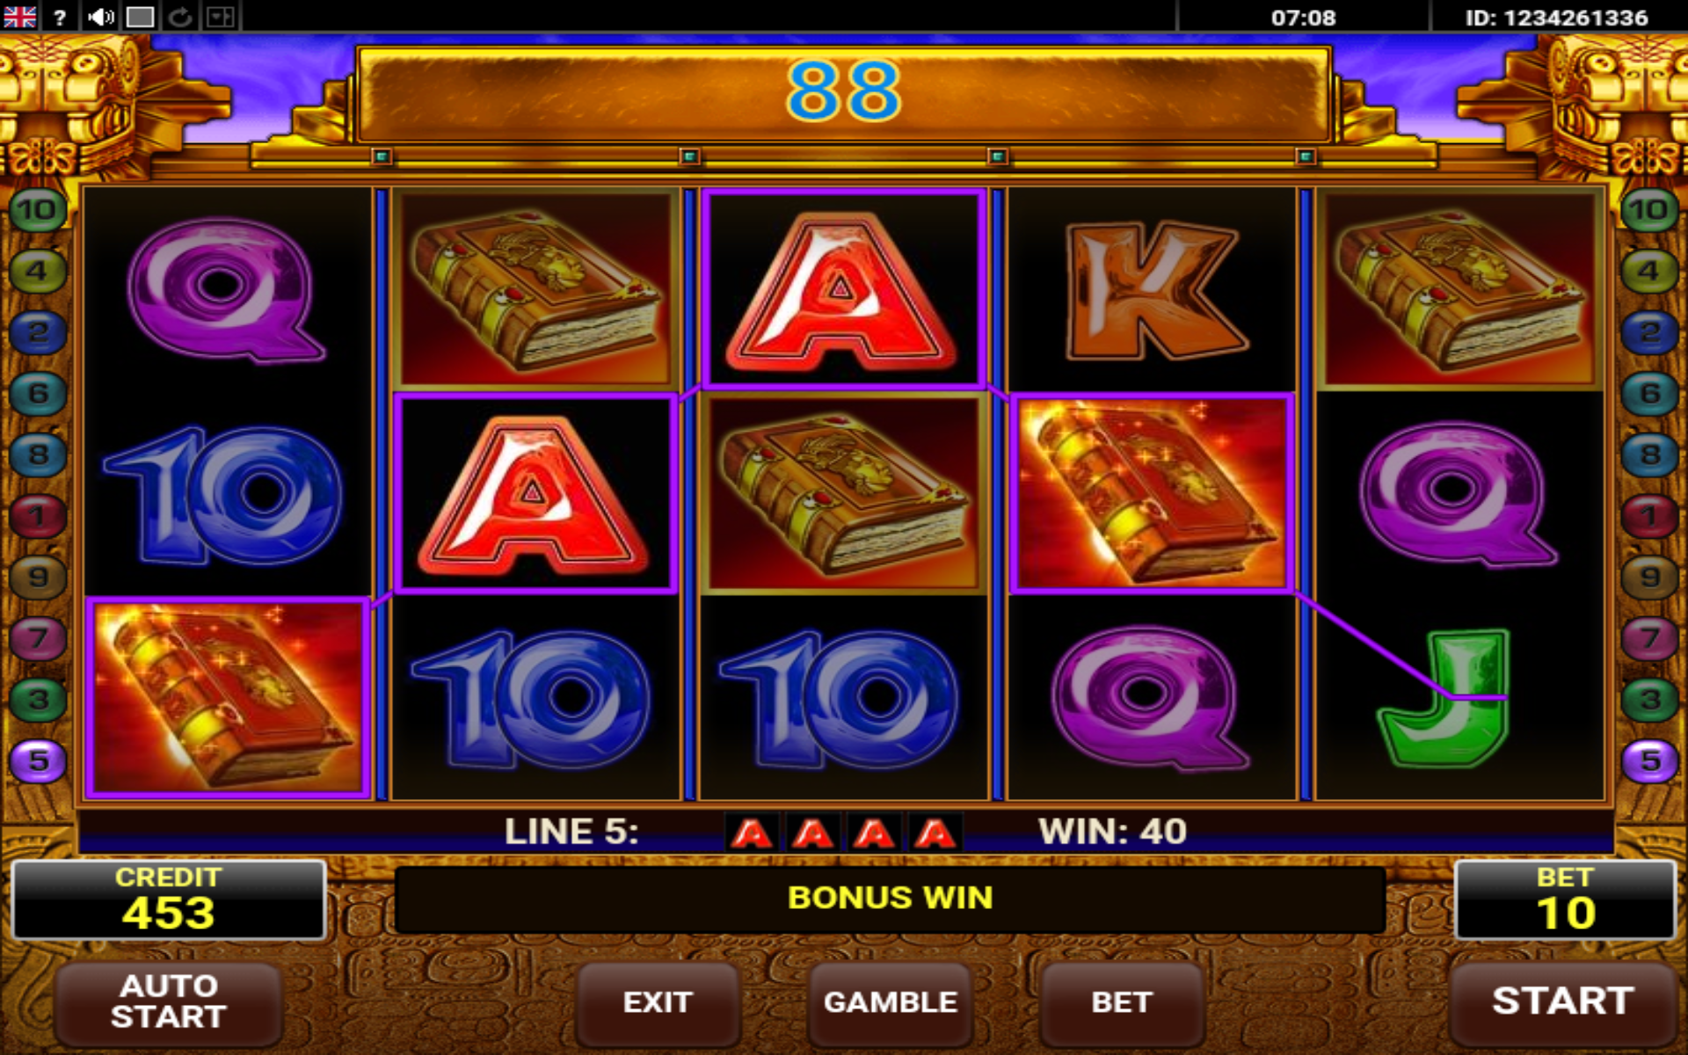The image size is (1688, 1055).
Task: Select line 3 green indicator on right side
Action: (1649, 699)
